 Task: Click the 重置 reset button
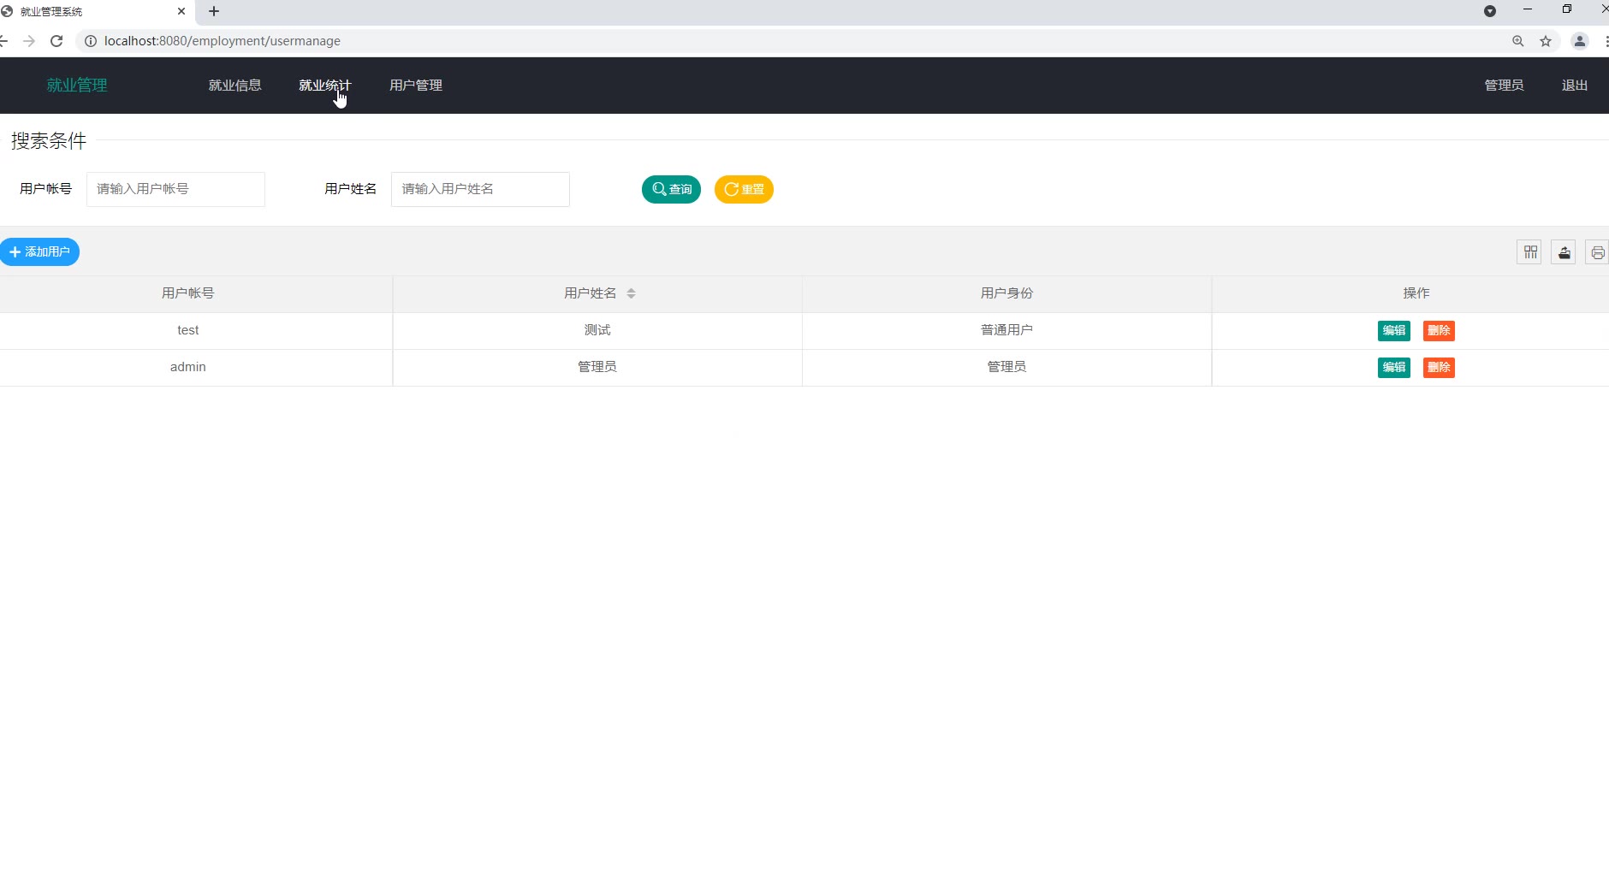click(x=744, y=189)
